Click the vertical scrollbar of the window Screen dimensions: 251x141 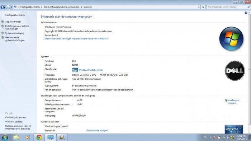coord(249,69)
